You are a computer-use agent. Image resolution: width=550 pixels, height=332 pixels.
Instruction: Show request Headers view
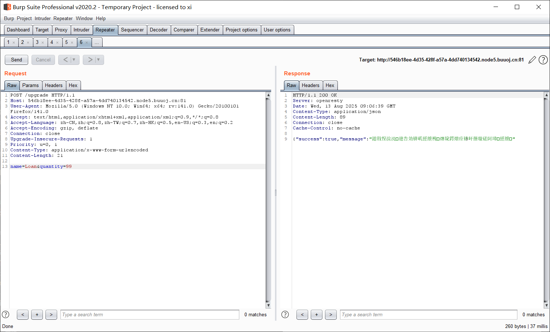click(x=54, y=86)
